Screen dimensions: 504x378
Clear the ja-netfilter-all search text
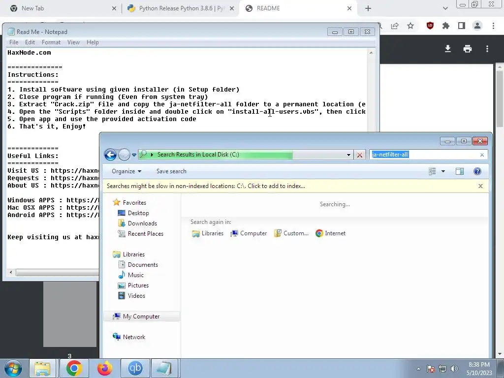482,155
